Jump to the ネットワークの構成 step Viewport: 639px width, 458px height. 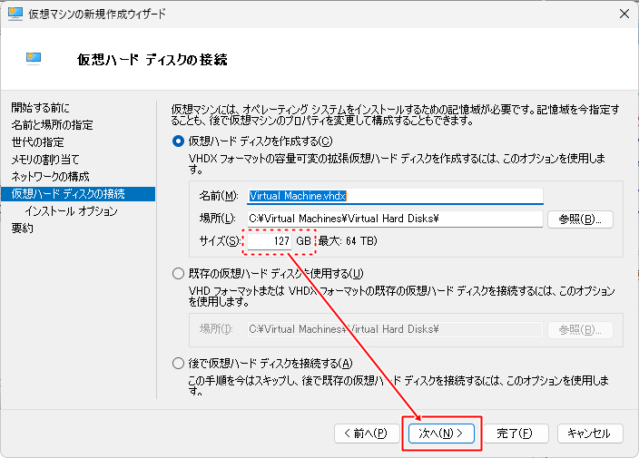click(x=50, y=176)
